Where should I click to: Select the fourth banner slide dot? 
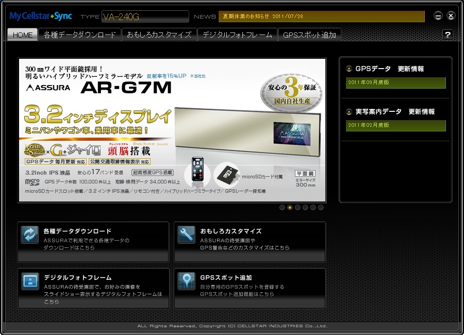coord(305,208)
